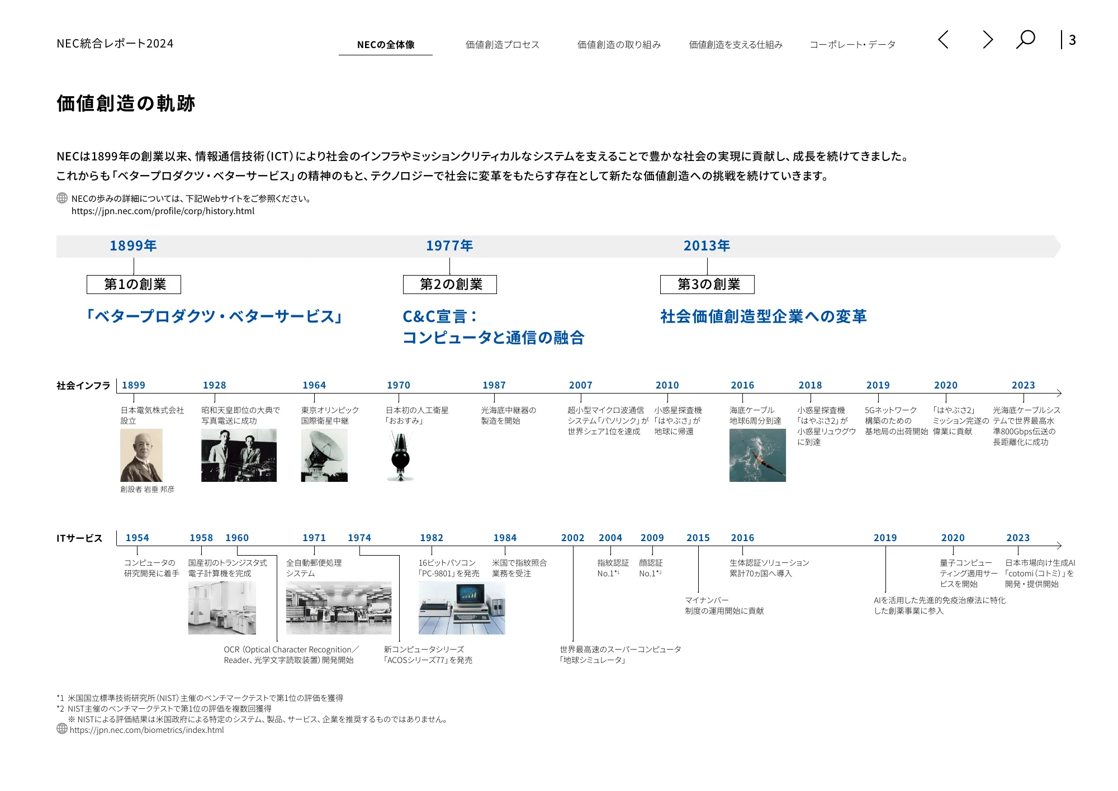
Task: Click 日本電気株式会社設立 caption
Action: (x=152, y=415)
